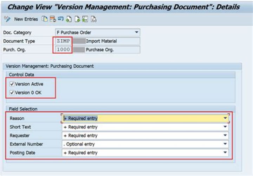Uncheck the Version 0 OK checkbox

[12, 93]
